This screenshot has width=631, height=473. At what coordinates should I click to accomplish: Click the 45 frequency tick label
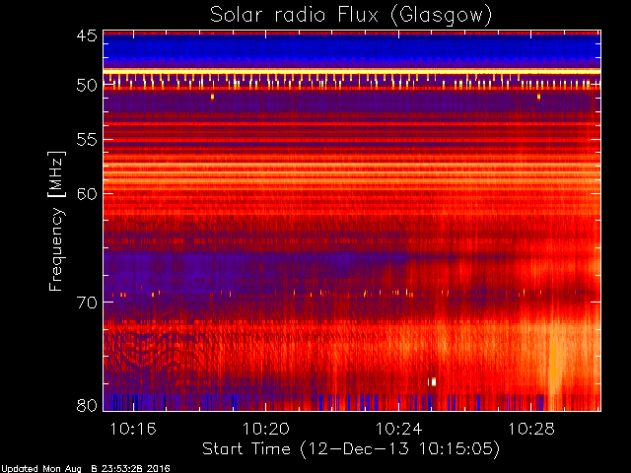(87, 36)
